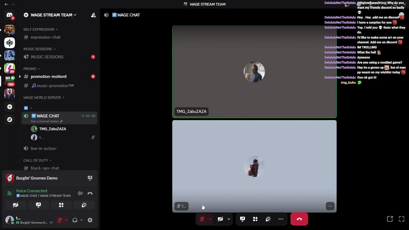Screen dimensions: 409x230
Task: Open music-promotion channel
Action: coord(59,86)
